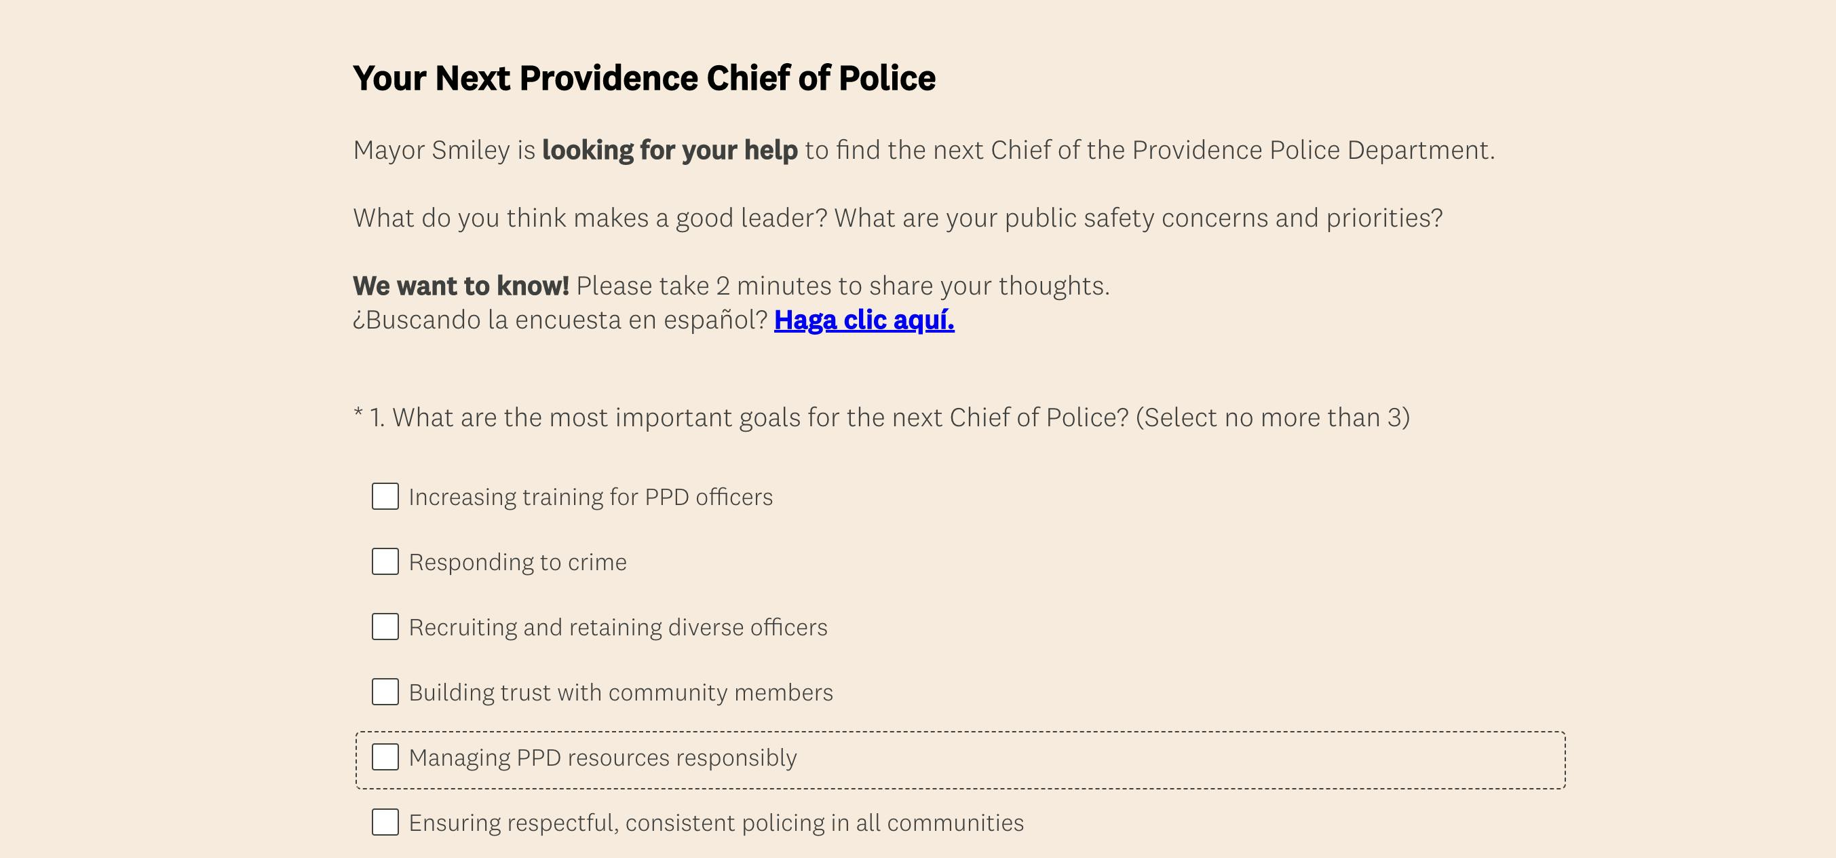Viewport: 1836px width, 858px height.
Task: Check the 'Increasing training for PPD officers' box
Action: click(385, 496)
